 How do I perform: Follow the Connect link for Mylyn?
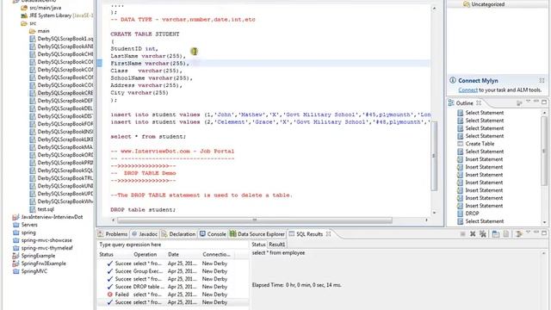pos(467,90)
